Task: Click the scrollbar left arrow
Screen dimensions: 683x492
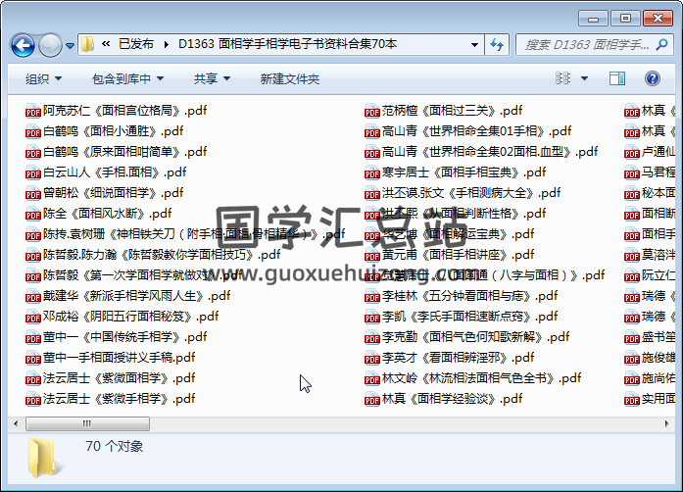Action: pos(16,423)
